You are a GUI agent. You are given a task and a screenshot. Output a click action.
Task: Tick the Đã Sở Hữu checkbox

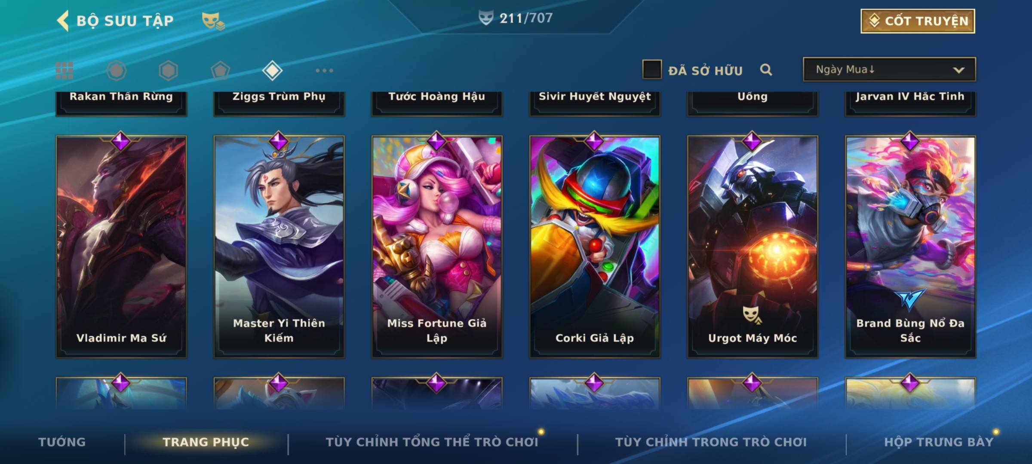[x=652, y=69]
